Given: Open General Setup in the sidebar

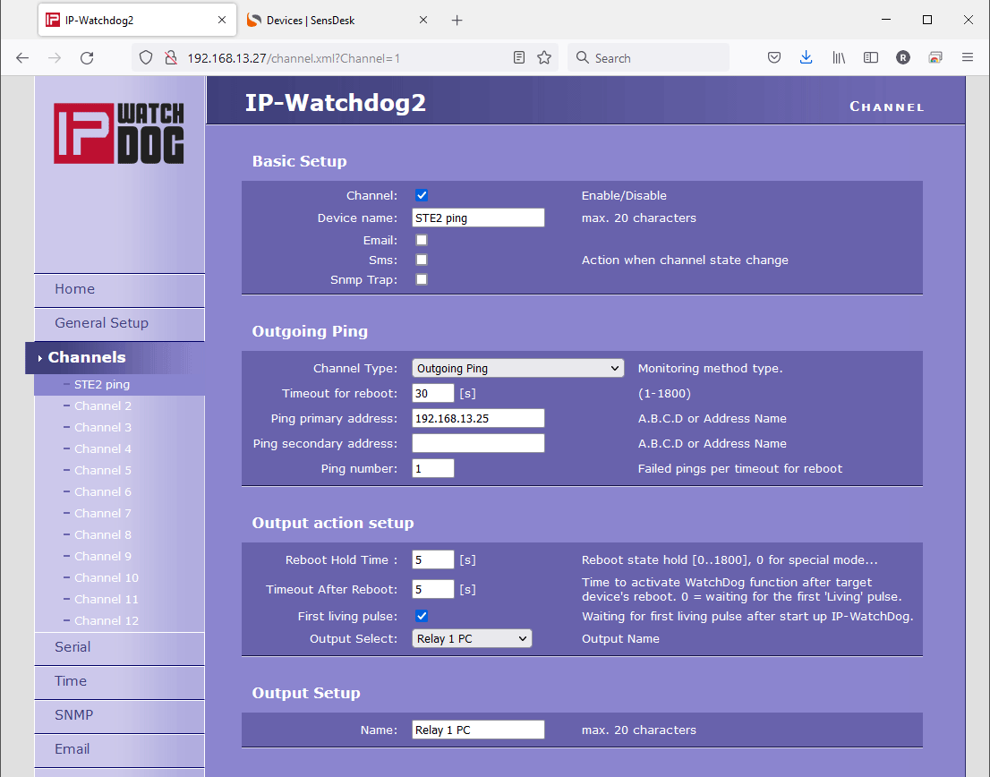Looking at the screenshot, I should [101, 323].
